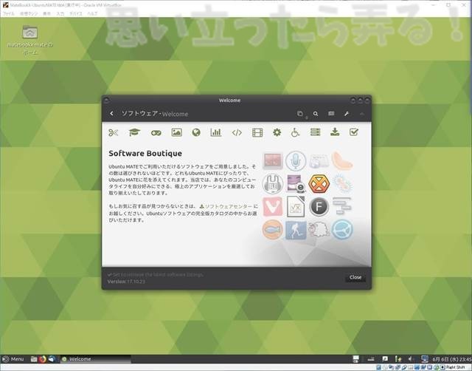The image size is (472, 371).
Task: Open the queue icon in Boutique header
Action: (x=300, y=113)
